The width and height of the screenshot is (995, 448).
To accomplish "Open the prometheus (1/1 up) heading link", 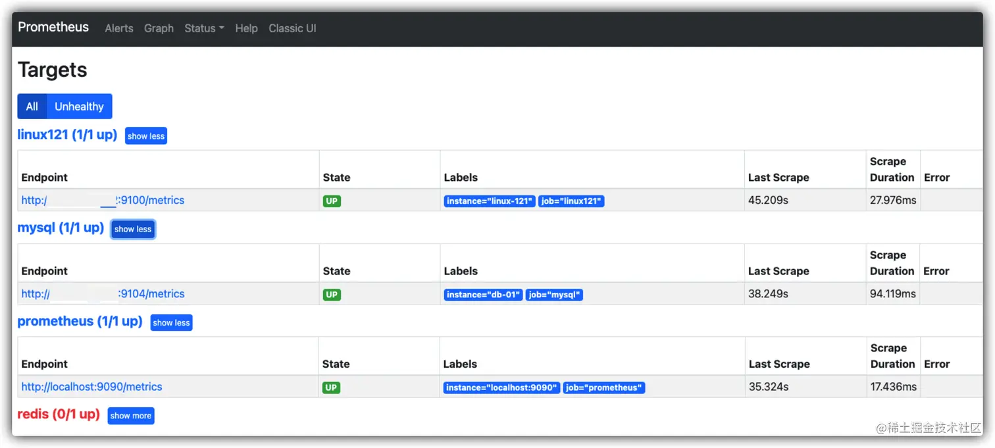I will point(80,322).
